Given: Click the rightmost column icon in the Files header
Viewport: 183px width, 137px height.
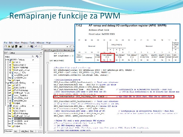Looking at the screenshot, I should (x=37, y=57).
